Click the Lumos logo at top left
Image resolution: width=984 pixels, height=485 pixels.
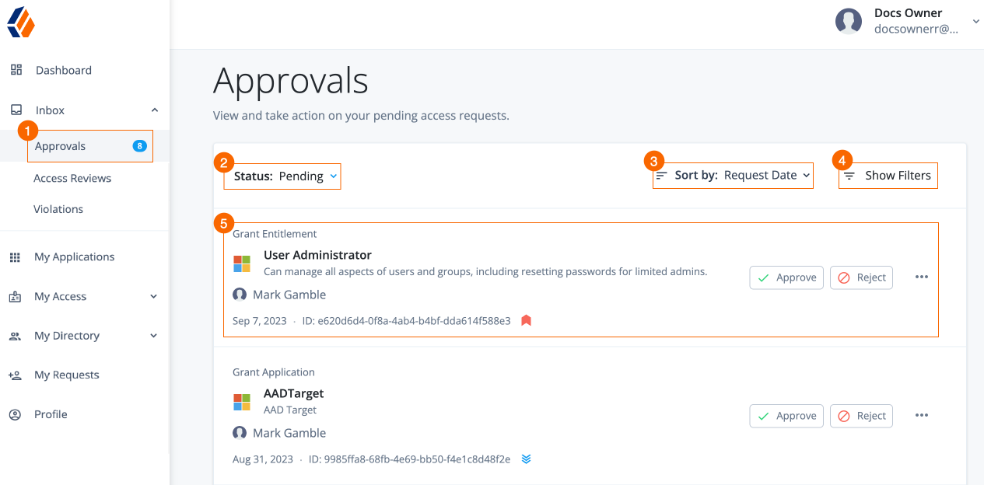coord(22,23)
